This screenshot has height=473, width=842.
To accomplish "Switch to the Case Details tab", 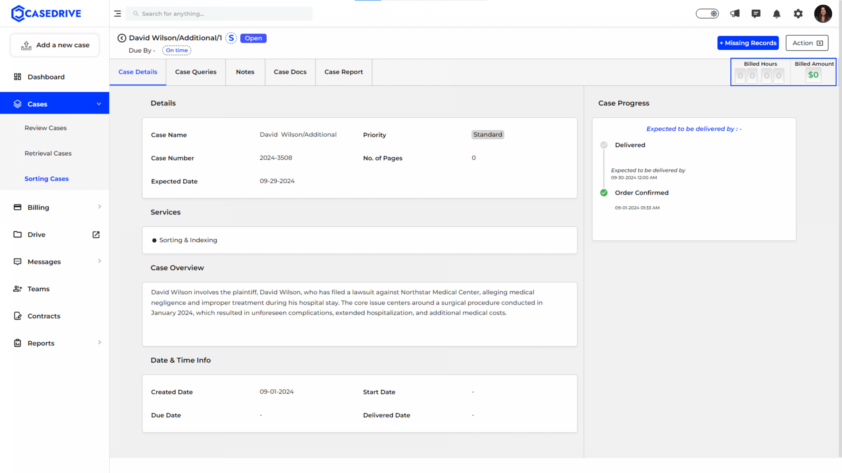I will tap(138, 72).
